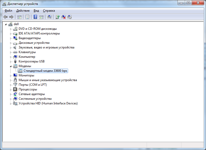Click the Видеоадаптеры display adapter icon
Image resolution: width=206 pixels, height=150 pixels.
(x=15, y=38)
